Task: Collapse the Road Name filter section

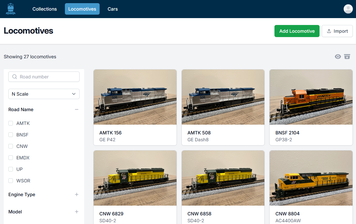Action: tap(77, 109)
